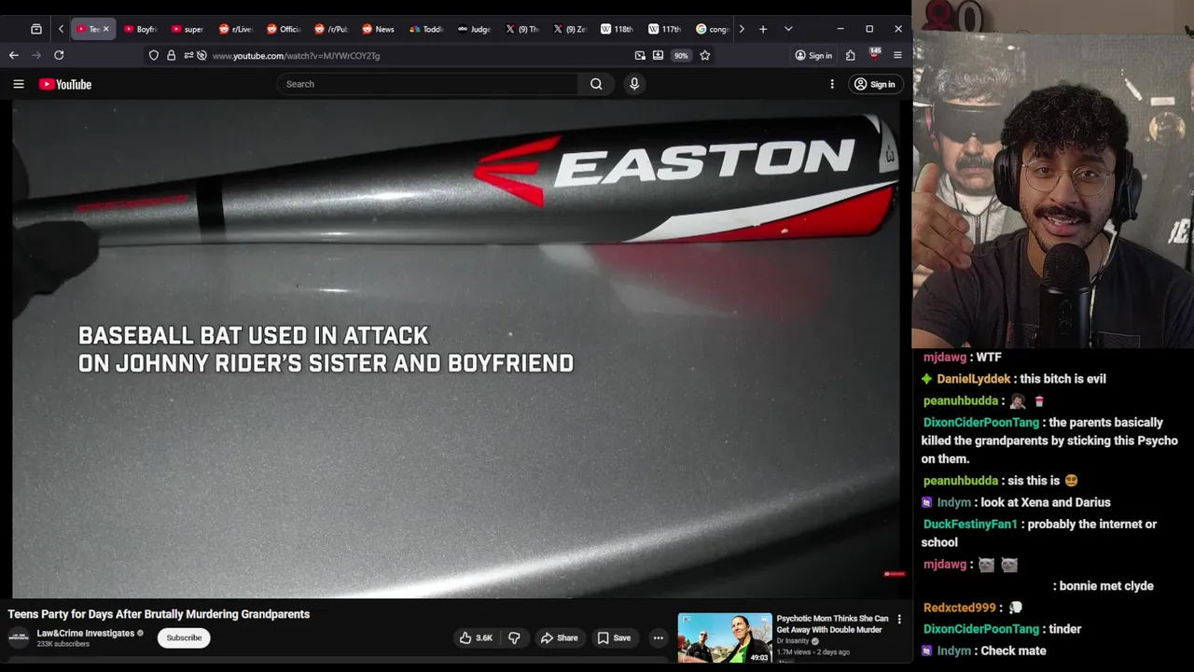The height and width of the screenshot is (672, 1194).
Task: Open the browser extensions puzzle icon
Action: pos(851,55)
